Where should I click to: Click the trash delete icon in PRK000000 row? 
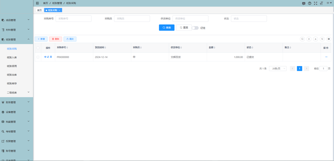(x=51, y=57)
